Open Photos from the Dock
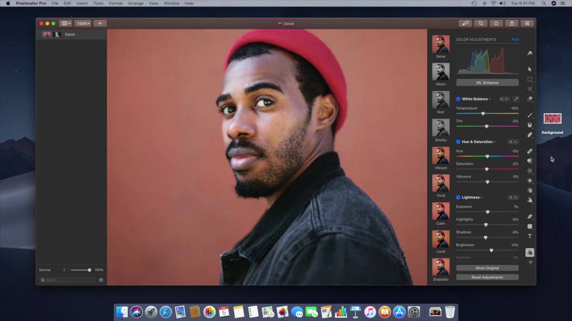The width and height of the screenshot is (572, 321). (209, 312)
